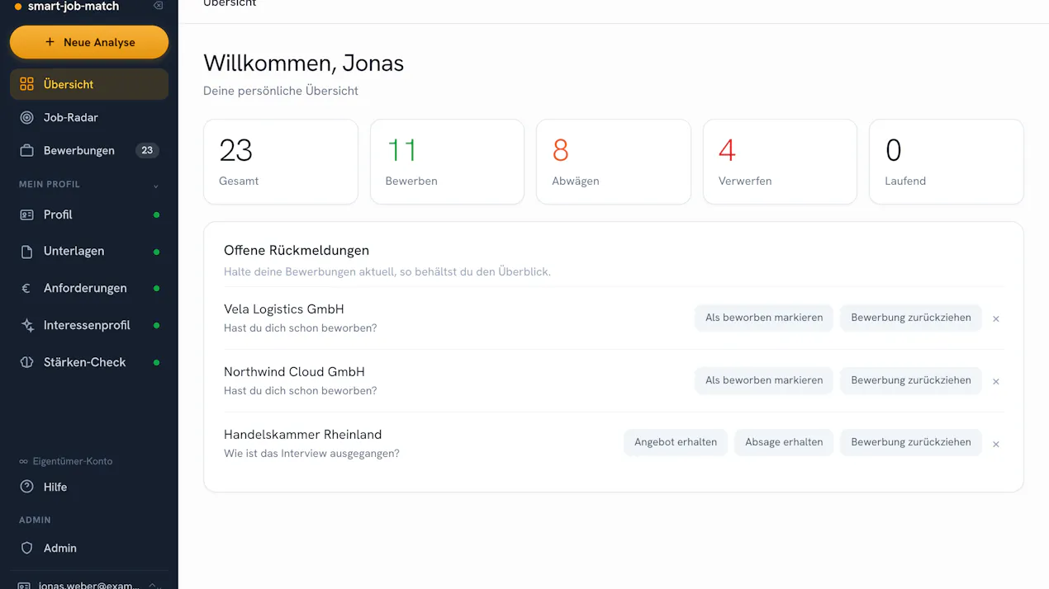Select the Profil card icon
Viewport: 1049px width, 589px height.
point(27,214)
